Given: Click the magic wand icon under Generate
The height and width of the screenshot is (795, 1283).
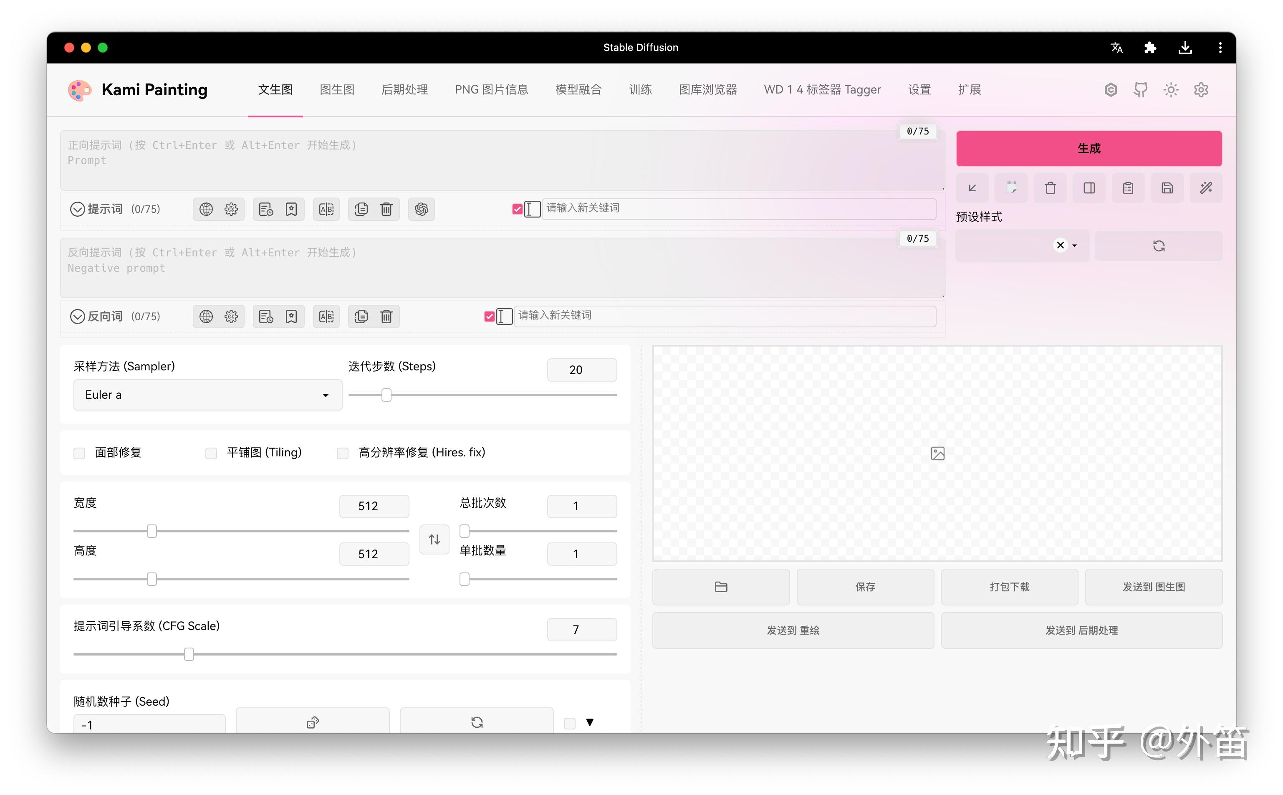Looking at the screenshot, I should [1206, 188].
